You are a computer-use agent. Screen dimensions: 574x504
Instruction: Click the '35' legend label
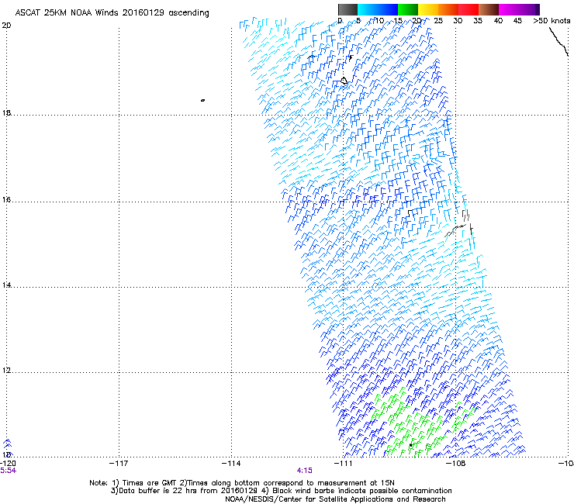478,20
